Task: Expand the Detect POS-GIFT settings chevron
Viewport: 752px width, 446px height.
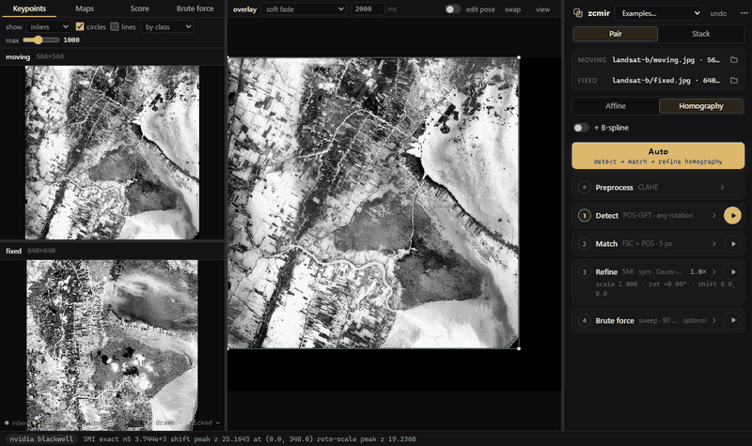Action: pyautogui.click(x=714, y=216)
